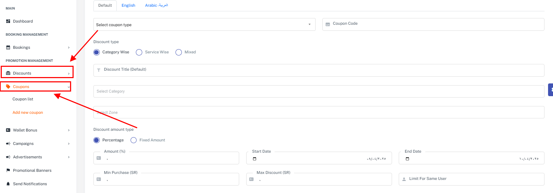Image resolution: width=553 pixels, height=193 pixels.
Task: Select Fixed Amount discount amount type
Action: click(x=134, y=140)
